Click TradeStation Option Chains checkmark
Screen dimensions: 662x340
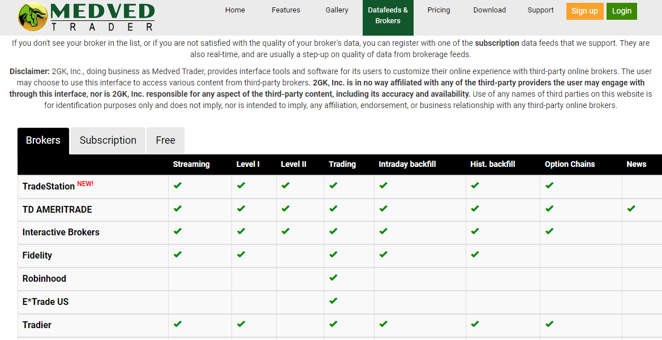click(x=549, y=186)
